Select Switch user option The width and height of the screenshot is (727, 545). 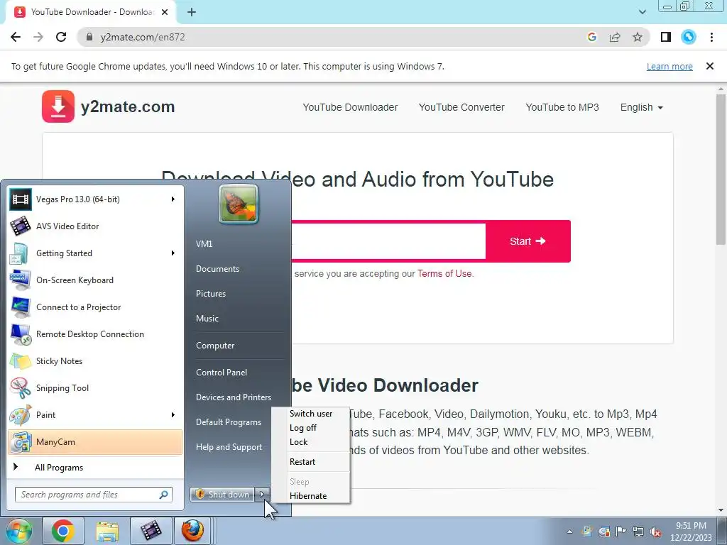point(311,414)
